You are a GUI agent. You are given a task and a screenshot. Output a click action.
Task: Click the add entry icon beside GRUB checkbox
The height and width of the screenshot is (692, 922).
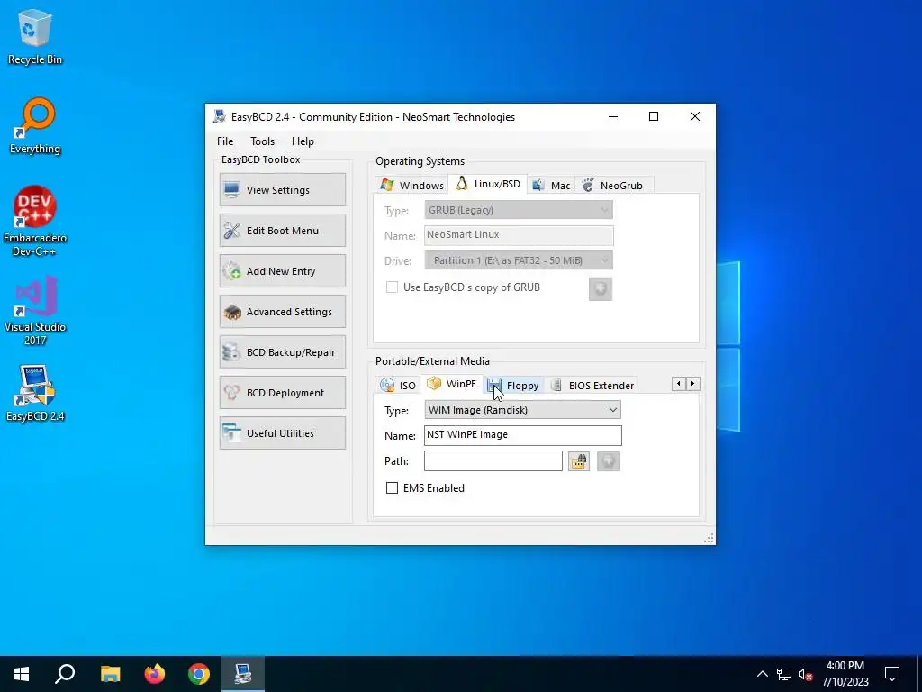coord(601,289)
